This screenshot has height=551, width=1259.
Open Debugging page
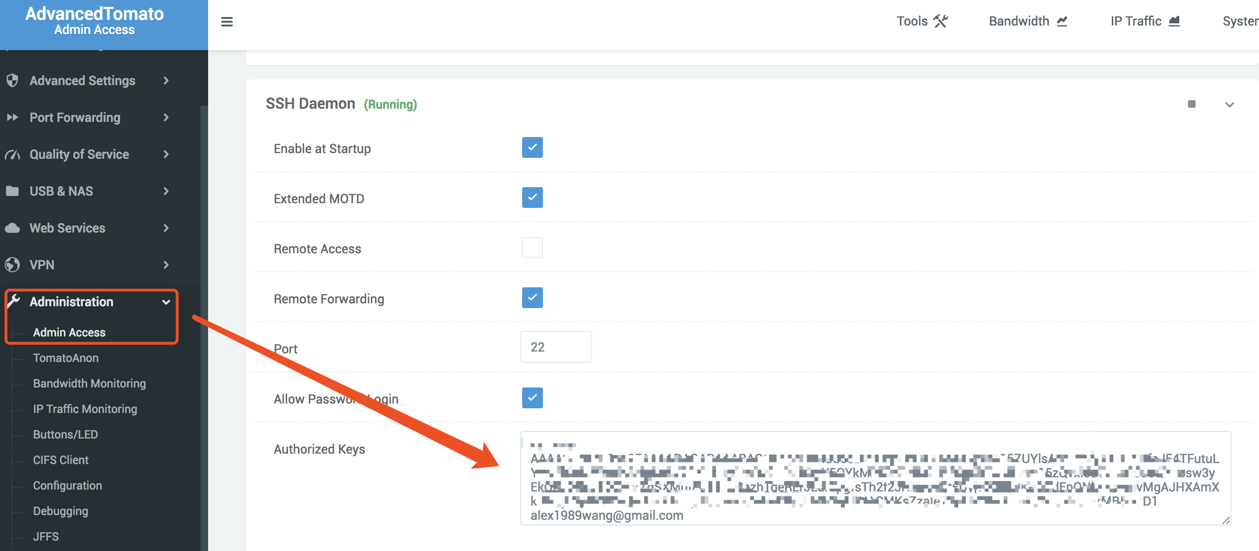click(61, 511)
